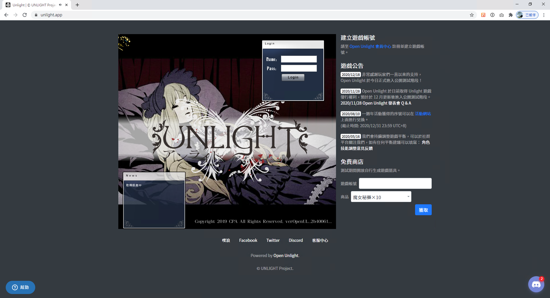Restore down the Chrome window

[x=530, y=4]
